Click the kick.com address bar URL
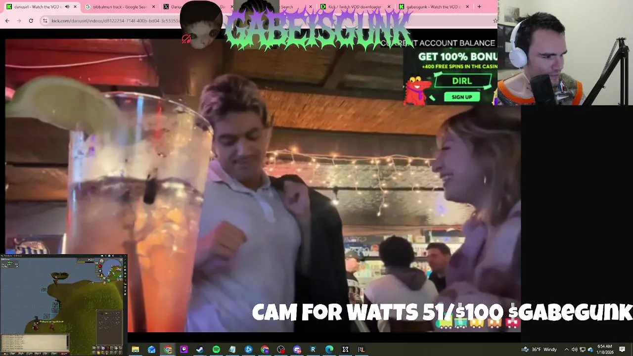The height and width of the screenshot is (356, 633). (116, 20)
